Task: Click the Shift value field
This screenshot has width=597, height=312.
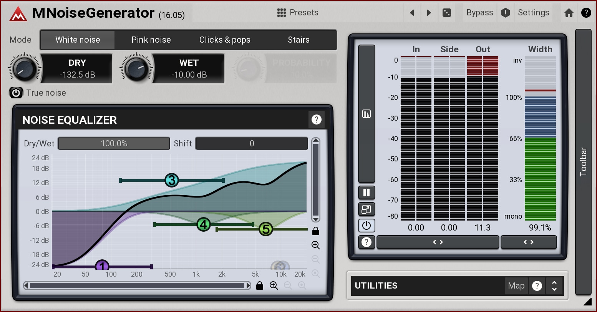Action: click(x=252, y=144)
